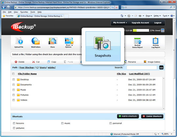Expand the My Account dropdown
This screenshot has width=177, height=137.
(120, 23)
